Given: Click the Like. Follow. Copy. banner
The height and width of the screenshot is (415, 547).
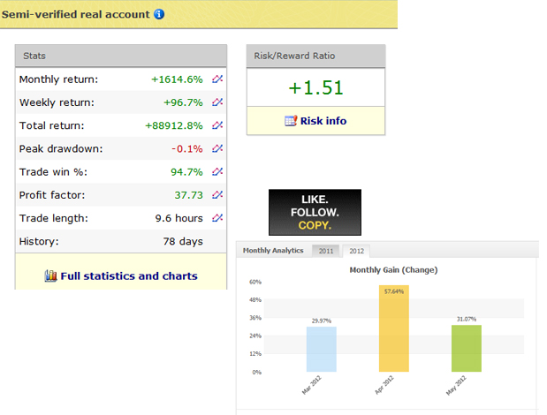Looking at the screenshot, I should coord(315,212).
